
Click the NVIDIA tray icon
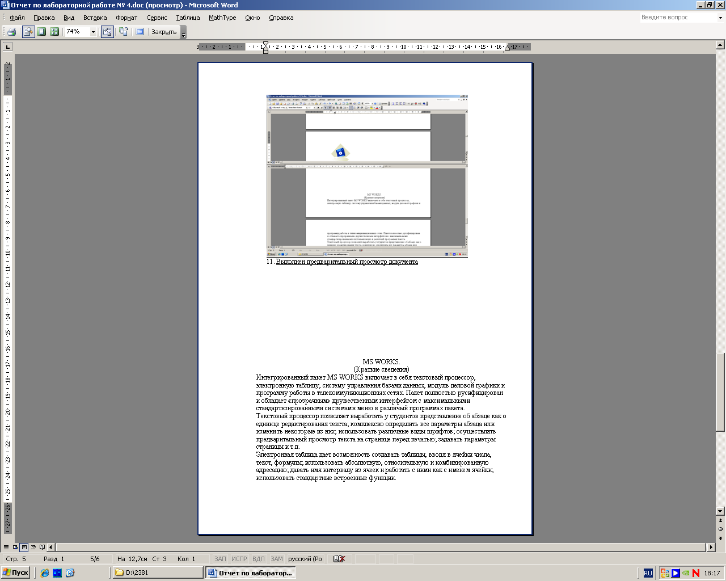pos(686,573)
